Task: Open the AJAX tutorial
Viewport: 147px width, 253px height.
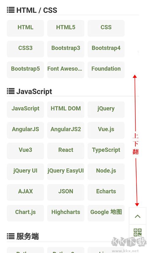Action: (x=25, y=192)
